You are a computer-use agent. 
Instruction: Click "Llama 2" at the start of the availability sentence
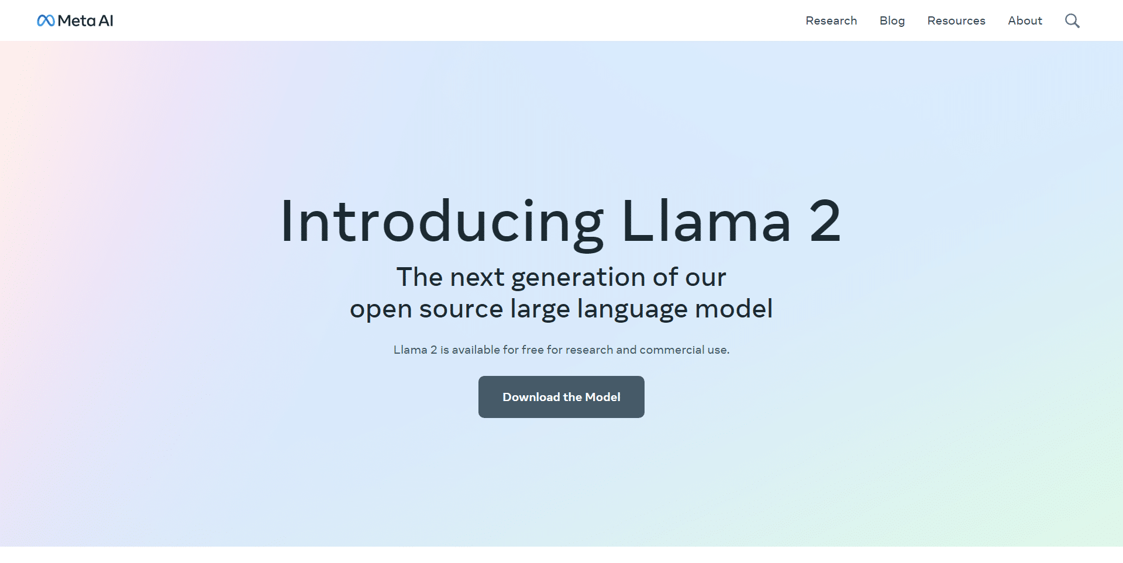coord(415,350)
